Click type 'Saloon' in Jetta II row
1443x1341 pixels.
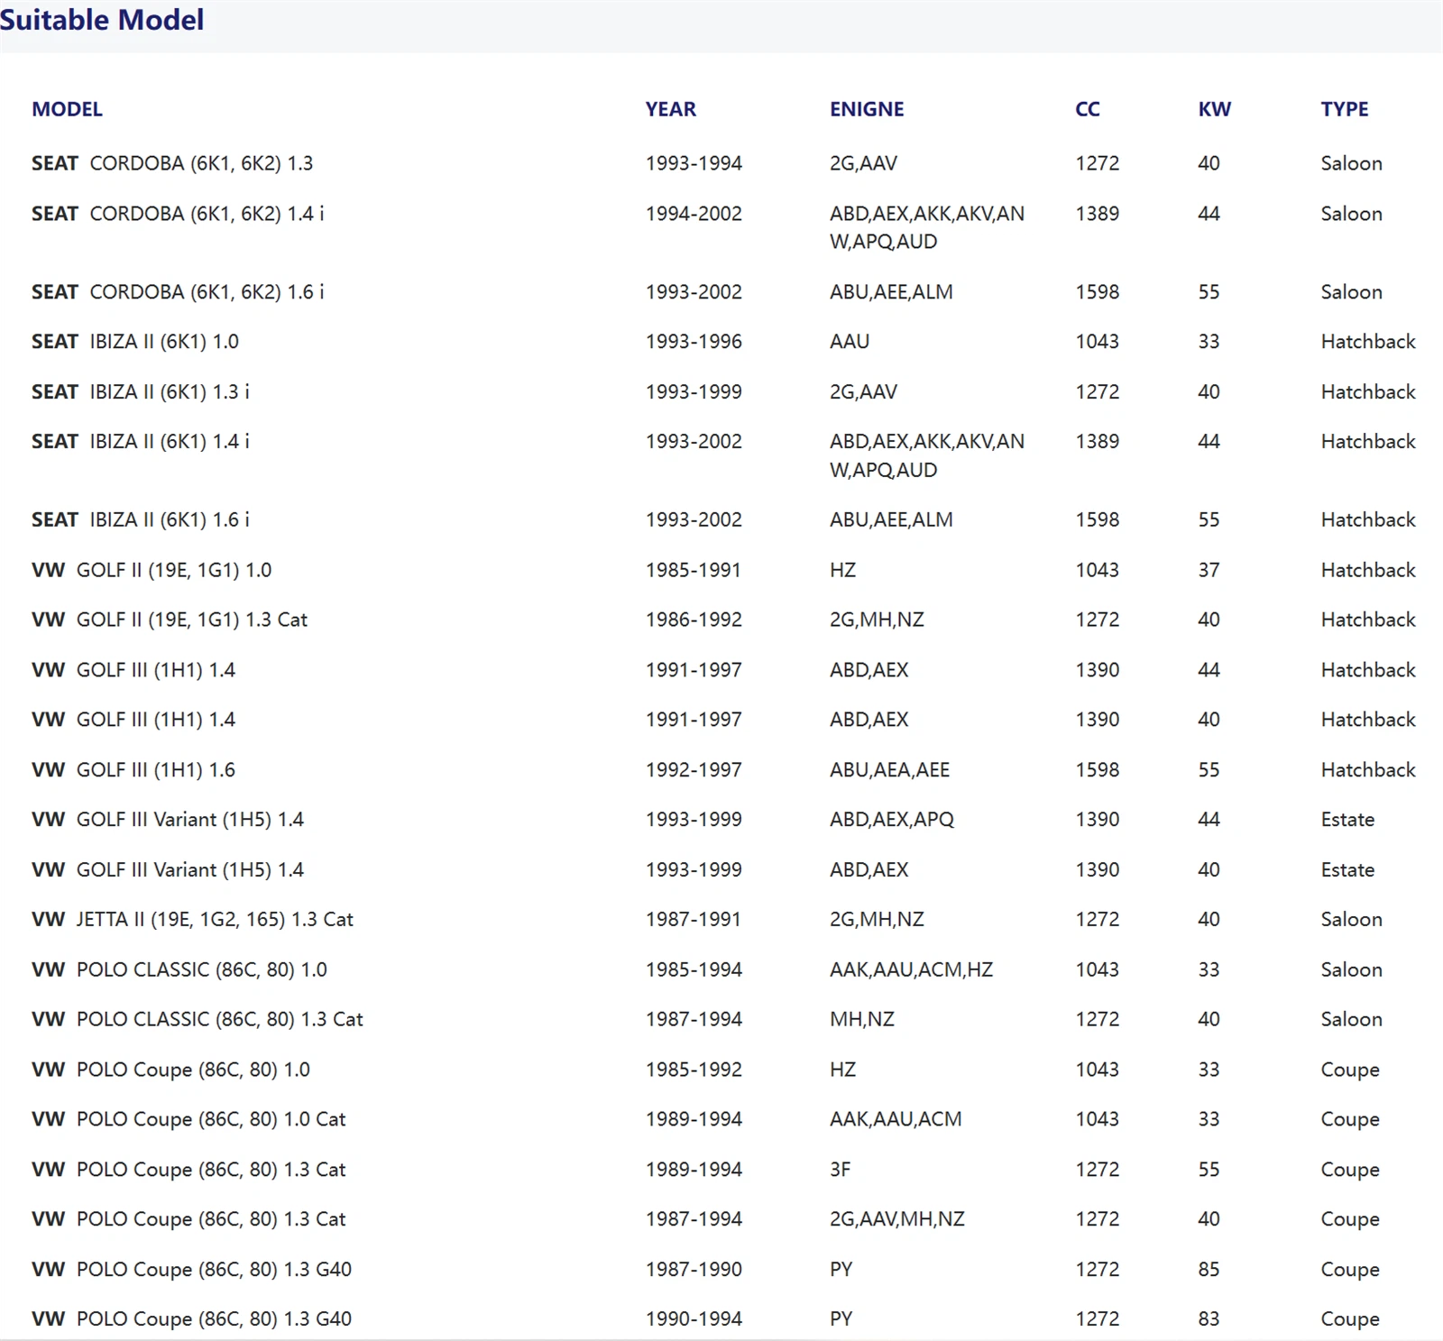1351,920
